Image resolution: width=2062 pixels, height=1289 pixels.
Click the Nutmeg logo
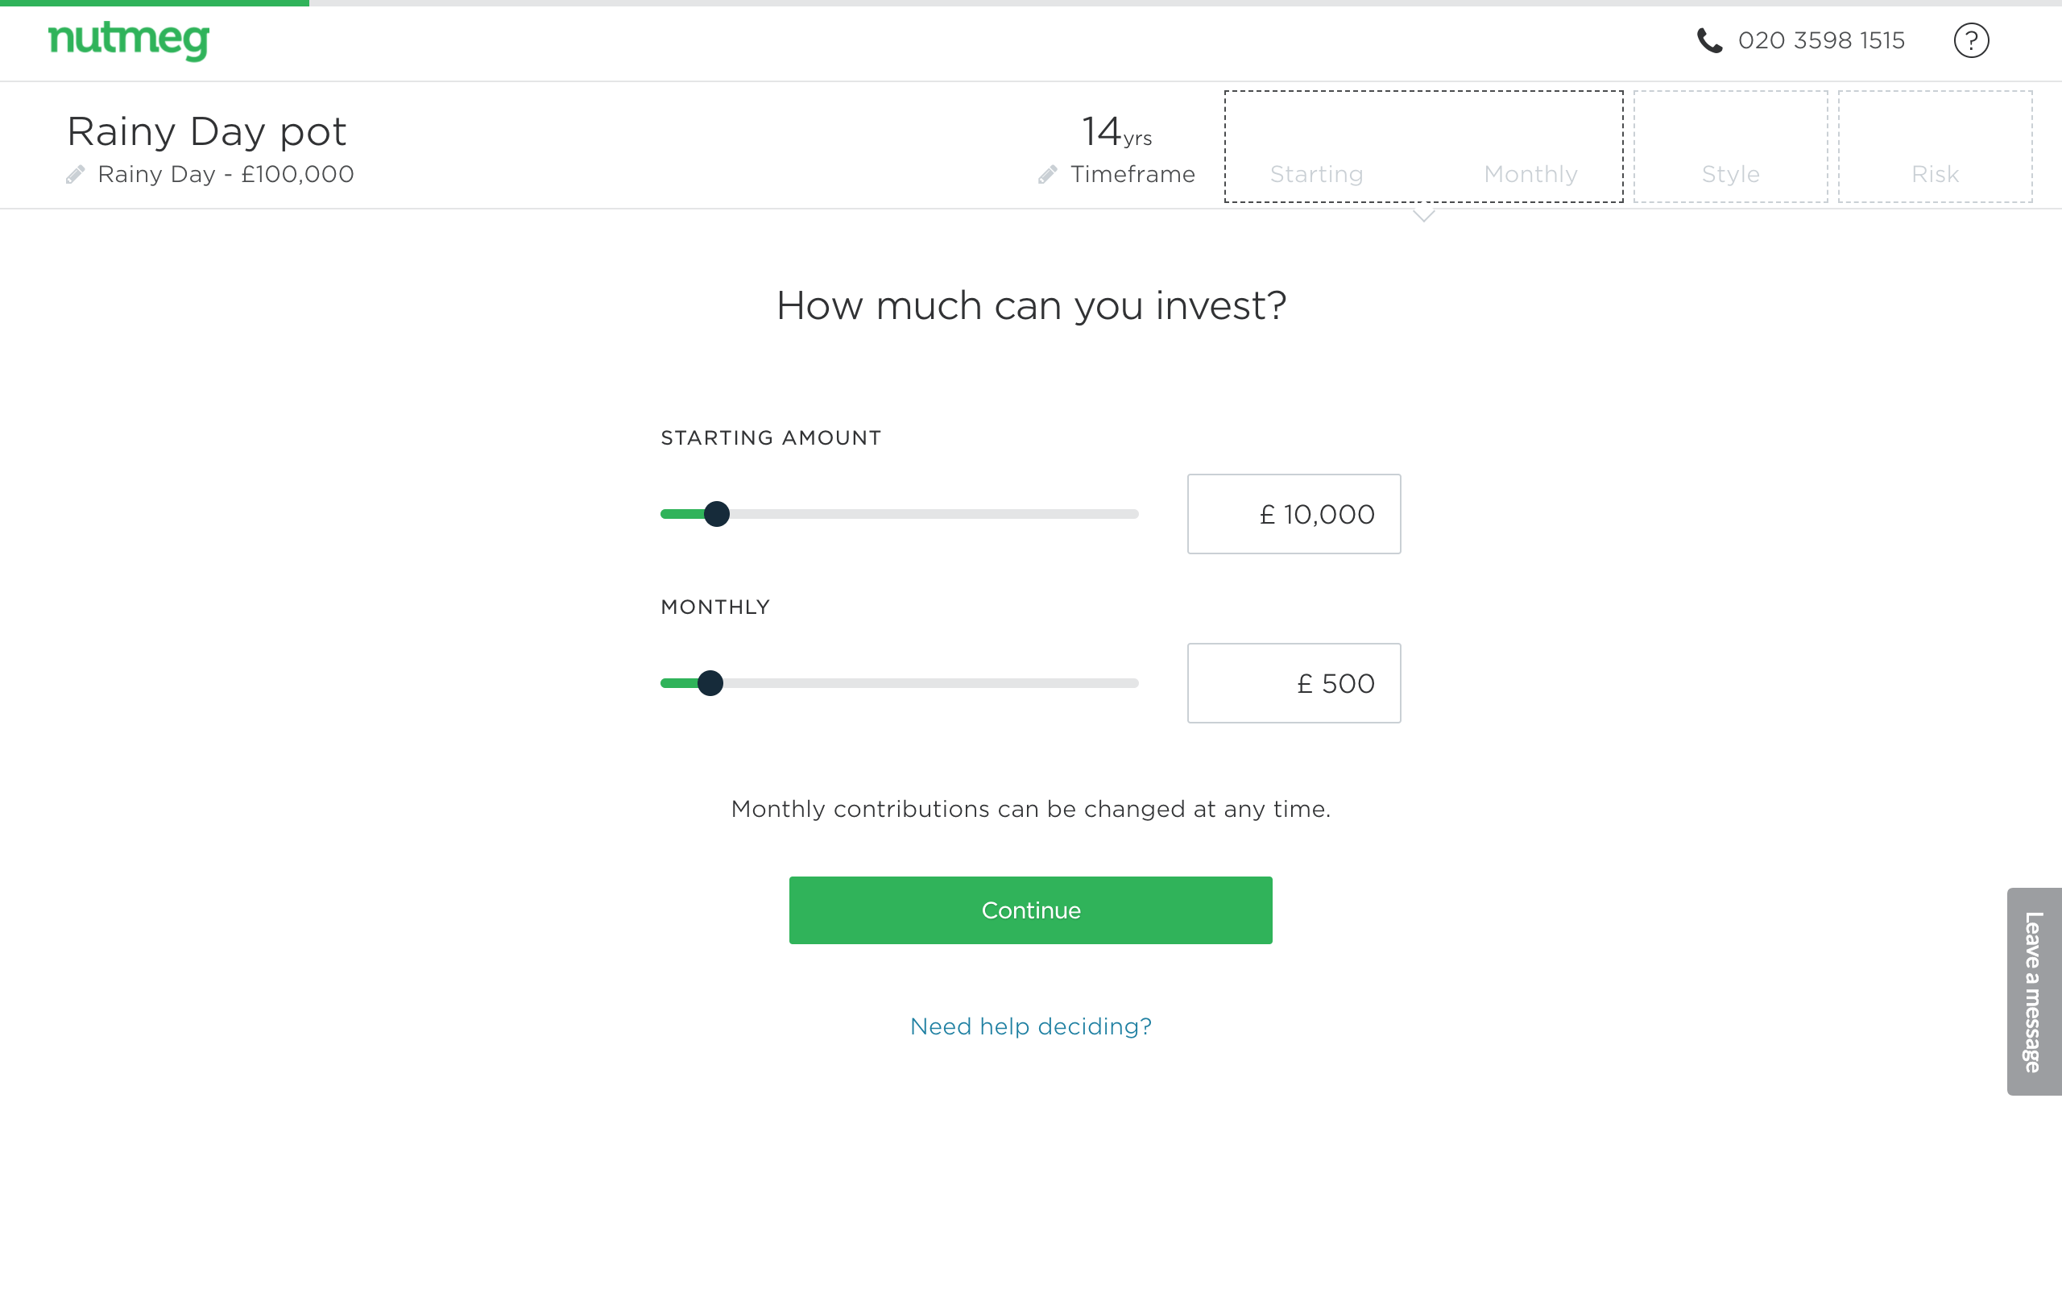pyautogui.click(x=129, y=40)
